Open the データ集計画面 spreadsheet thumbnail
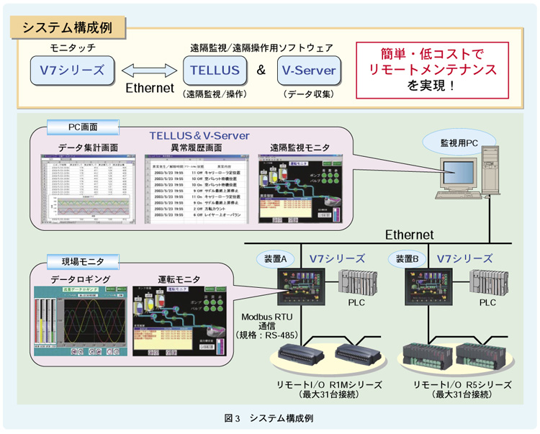This screenshot has height=434, width=540. [88, 189]
